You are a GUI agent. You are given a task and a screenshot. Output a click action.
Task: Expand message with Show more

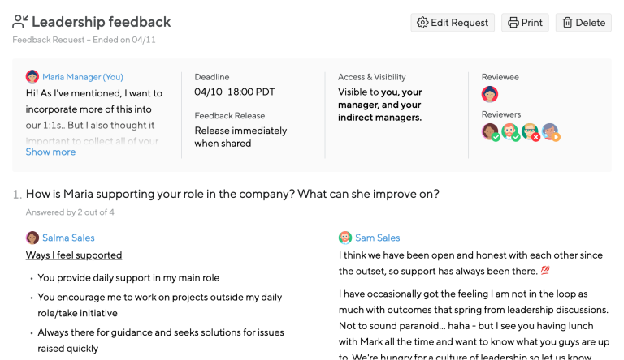50,152
